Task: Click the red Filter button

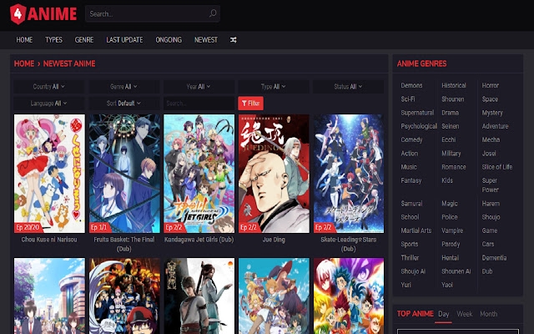Action: point(250,104)
